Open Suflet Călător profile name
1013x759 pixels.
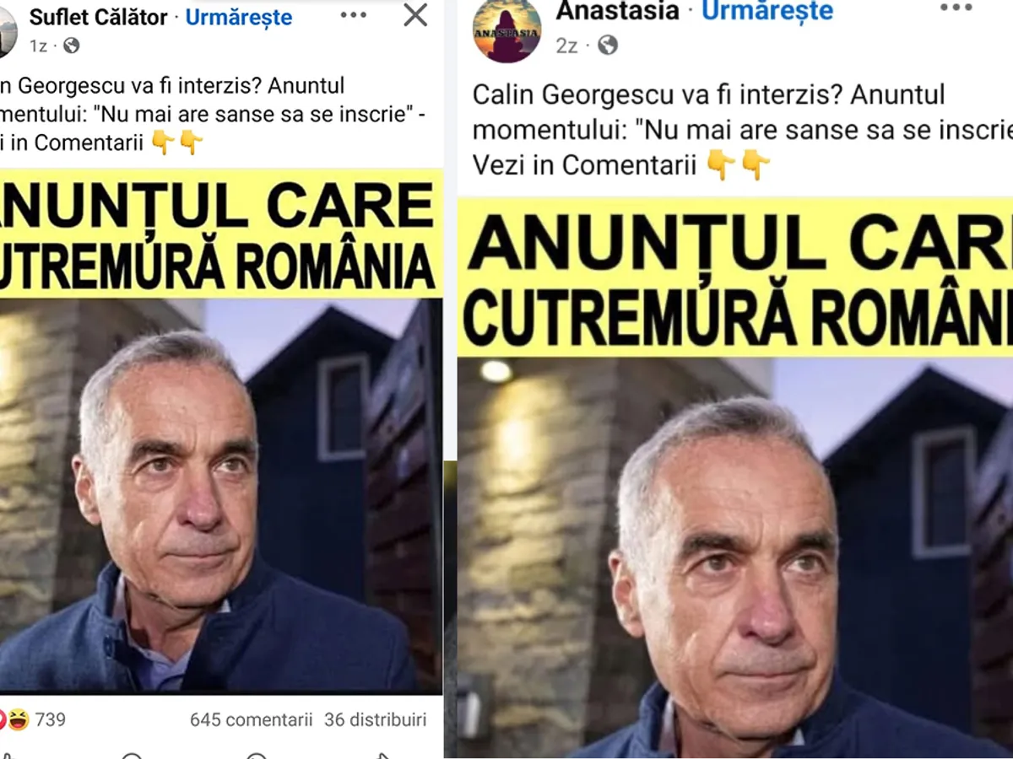(x=98, y=17)
